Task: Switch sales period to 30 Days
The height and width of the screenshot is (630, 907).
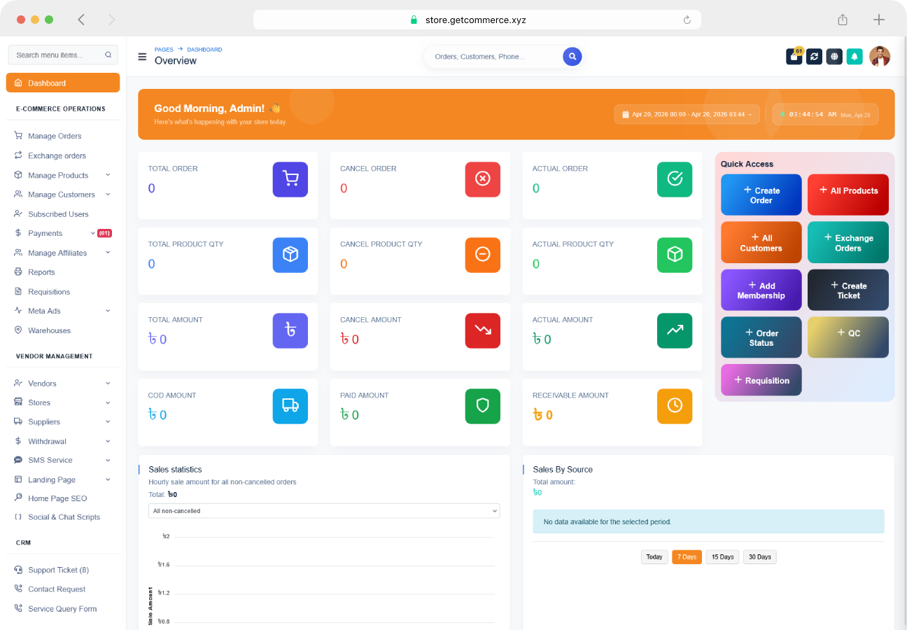Action: (759, 557)
